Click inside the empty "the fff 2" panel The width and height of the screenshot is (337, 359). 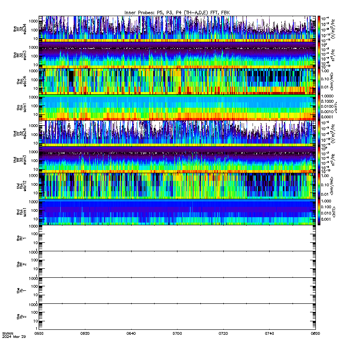coord(177,264)
